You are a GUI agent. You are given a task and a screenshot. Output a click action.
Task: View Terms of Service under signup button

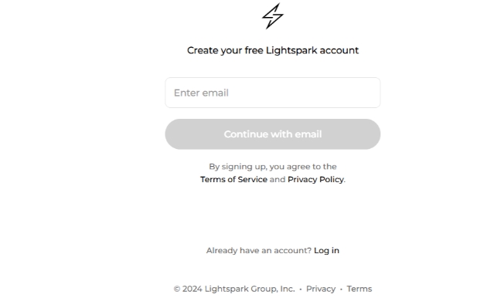(x=233, y=179)
